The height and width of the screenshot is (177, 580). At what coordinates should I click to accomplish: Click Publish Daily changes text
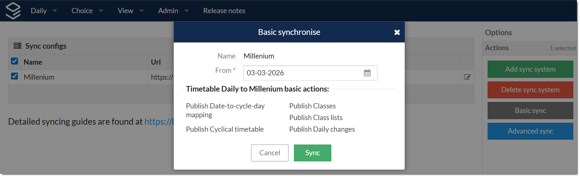(x=322, y=129)
